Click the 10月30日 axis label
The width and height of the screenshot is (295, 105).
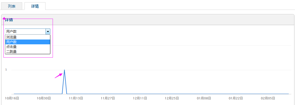(x=44, y=98)
